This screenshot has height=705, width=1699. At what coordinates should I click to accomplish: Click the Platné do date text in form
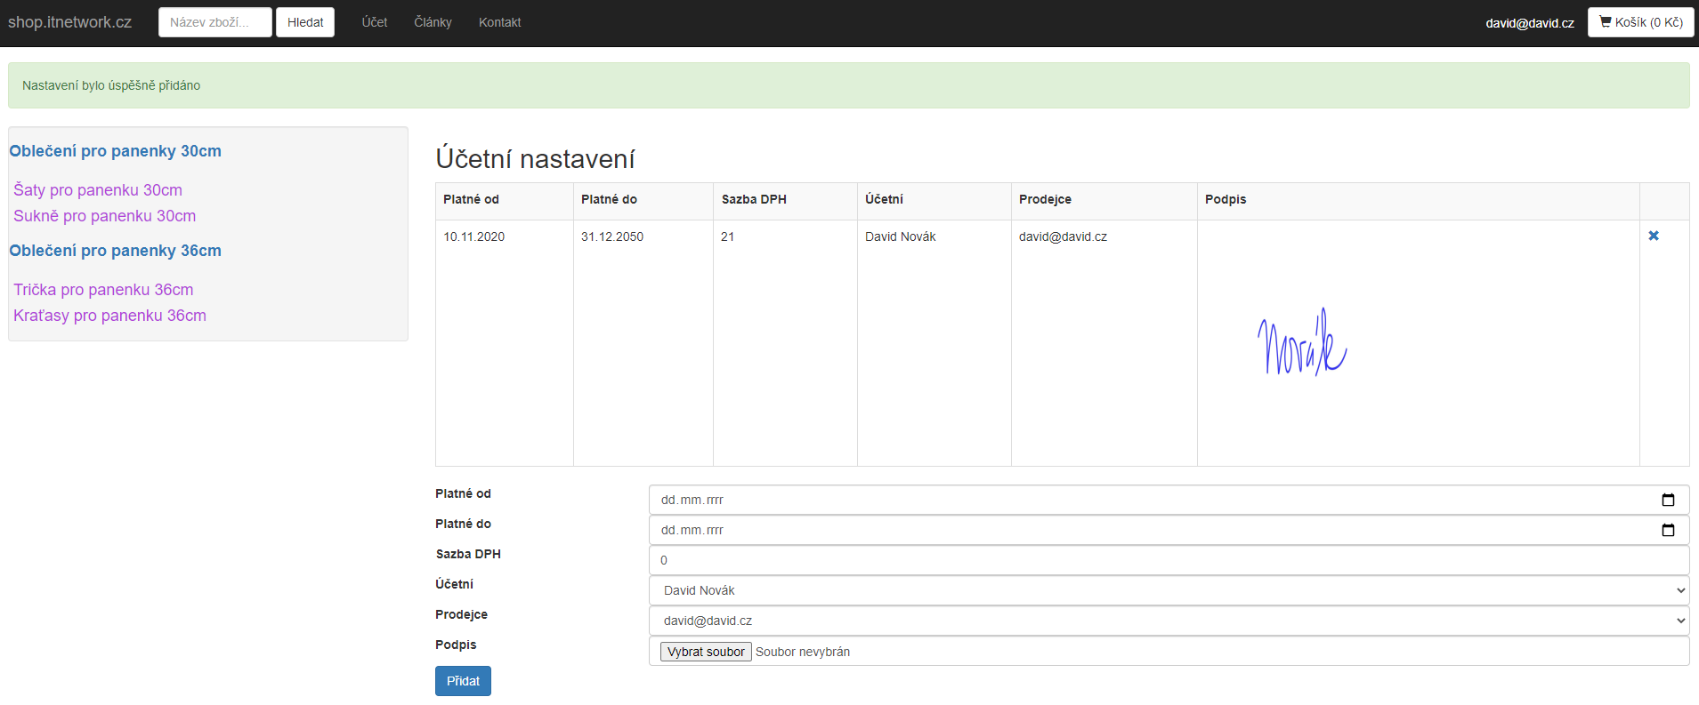[x=692, y=530]
